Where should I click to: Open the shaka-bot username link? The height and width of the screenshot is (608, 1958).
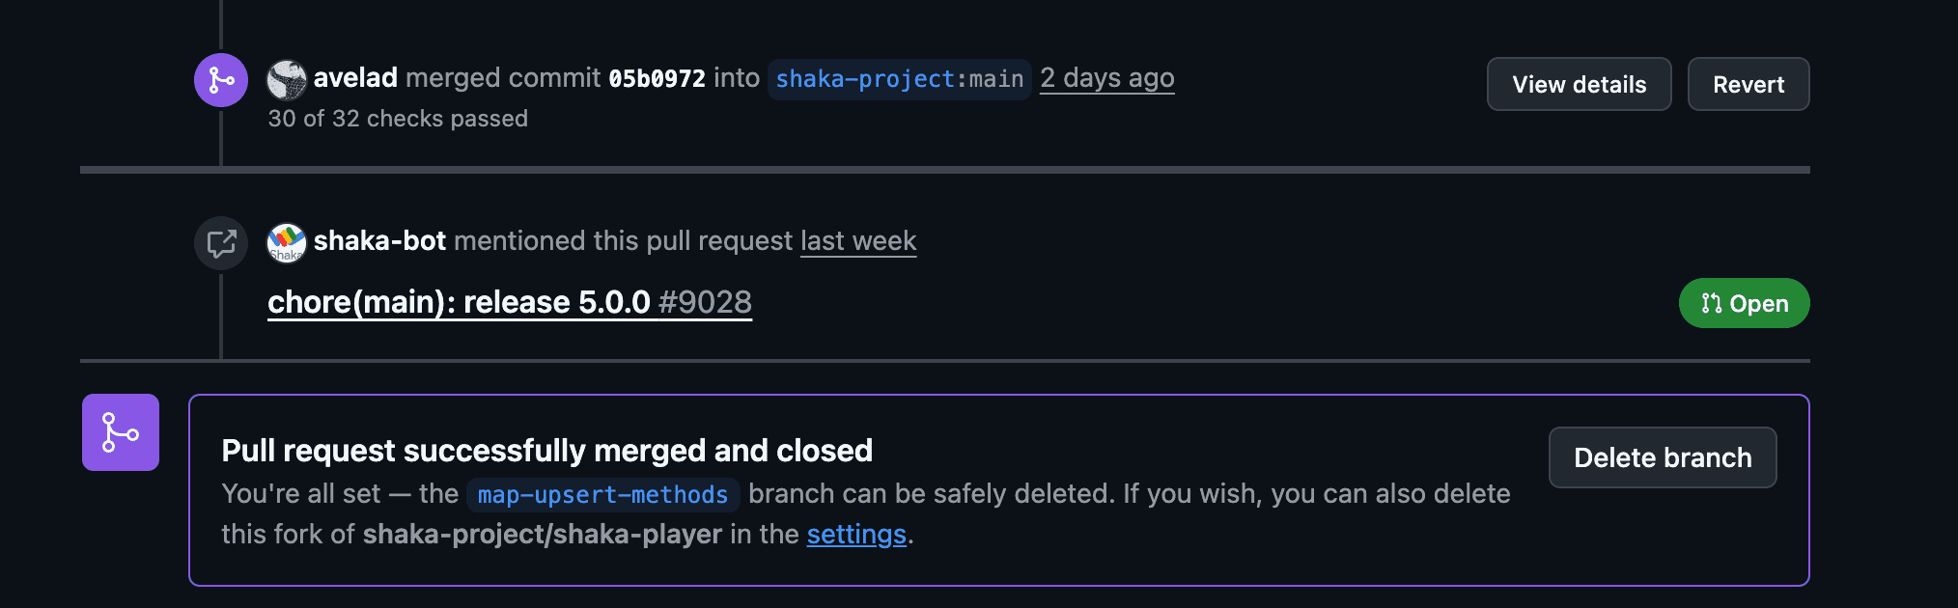tap(379, 241)
